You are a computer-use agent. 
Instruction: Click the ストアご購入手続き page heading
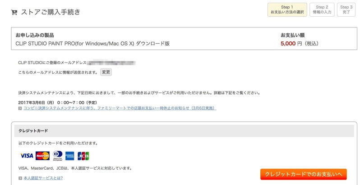tap(51, 12)
